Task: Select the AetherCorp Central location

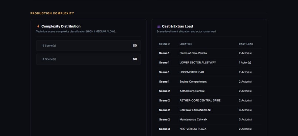Action: pos(192,91)
